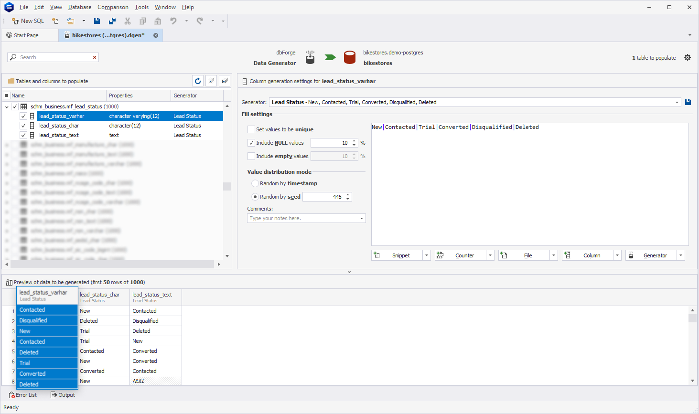699x414 pixels.
Task: Toggle checkbox for mf_lead_status table
Action: (x=15, y=106)
